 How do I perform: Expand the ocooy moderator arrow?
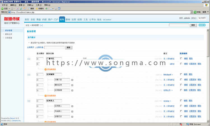click(x=171, y=101)
